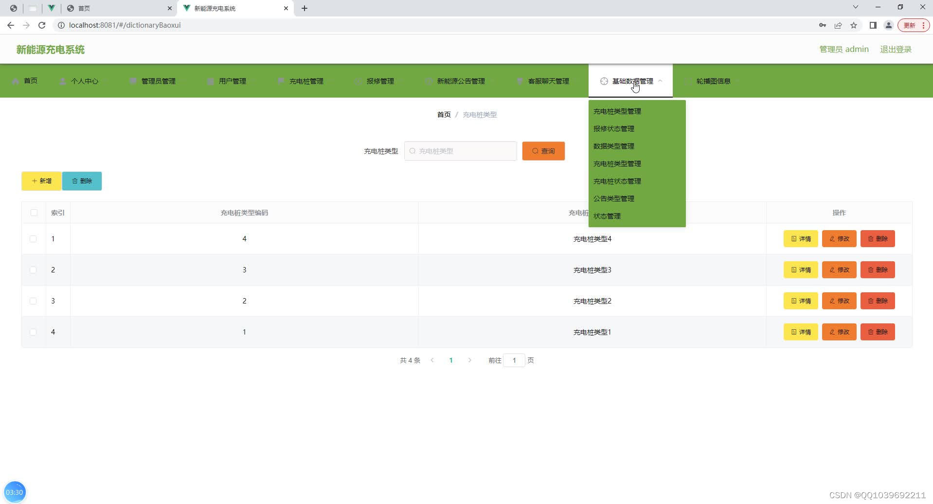This screenshot has width=933, height=504.
Task: Click the chat icon beside 客服聊天管理
Action: [x=519, y=81]
